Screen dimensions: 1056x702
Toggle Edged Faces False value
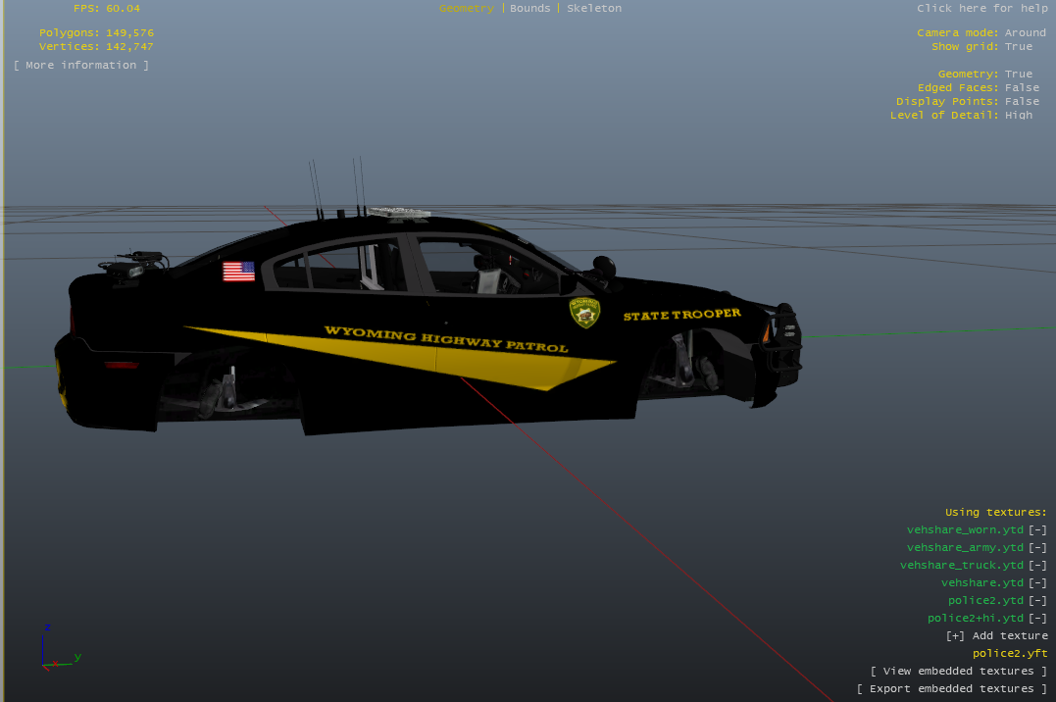(x=1022, y=87)
